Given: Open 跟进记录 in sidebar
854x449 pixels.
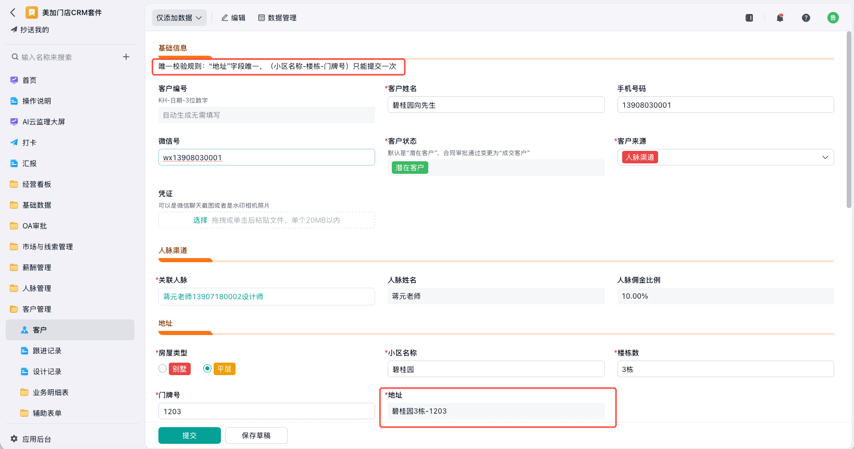Looking at the screenshot, I should click(x=70, y=351).
